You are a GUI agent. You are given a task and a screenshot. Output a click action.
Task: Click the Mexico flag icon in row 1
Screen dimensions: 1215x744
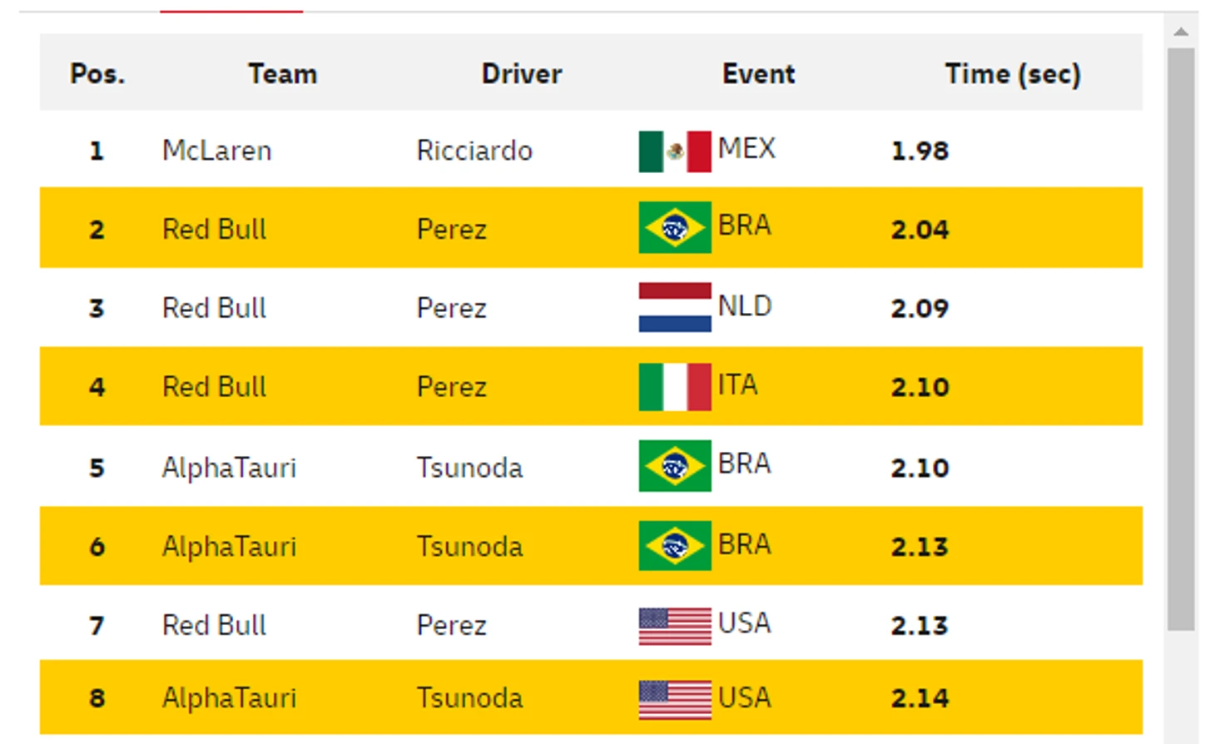click(674, 151)
